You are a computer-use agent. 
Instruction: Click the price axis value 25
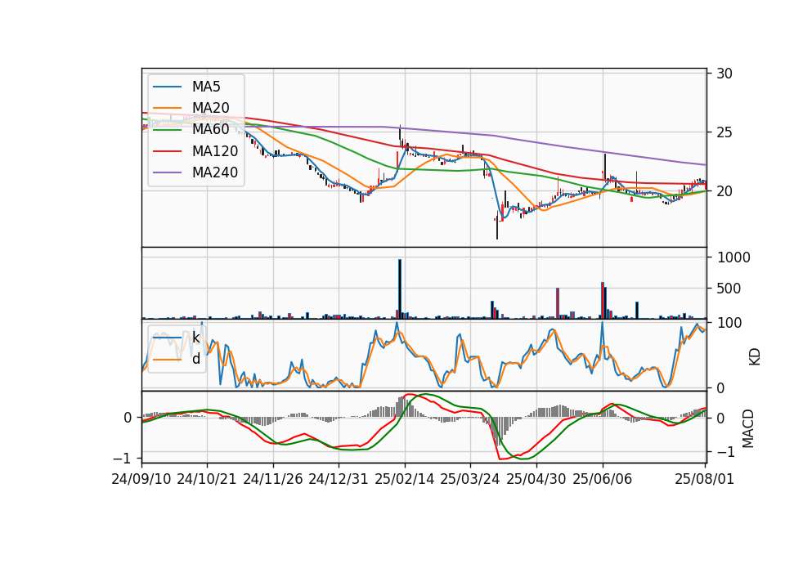point(724,132)
